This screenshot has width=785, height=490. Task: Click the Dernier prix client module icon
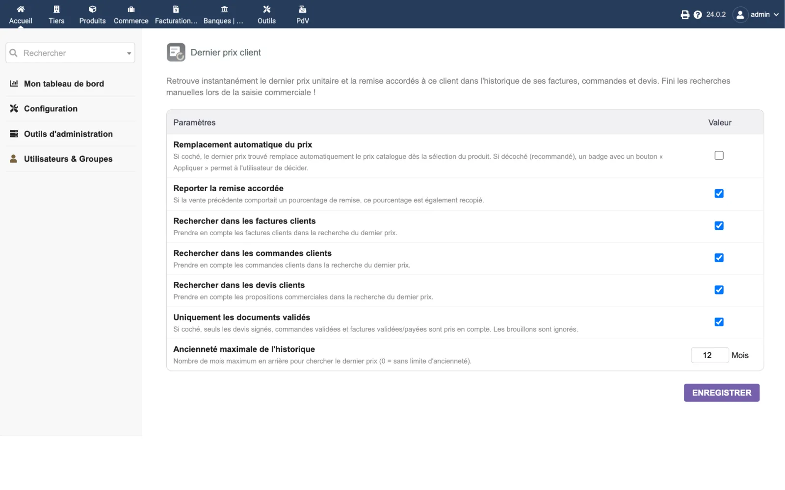coord(176,52)
